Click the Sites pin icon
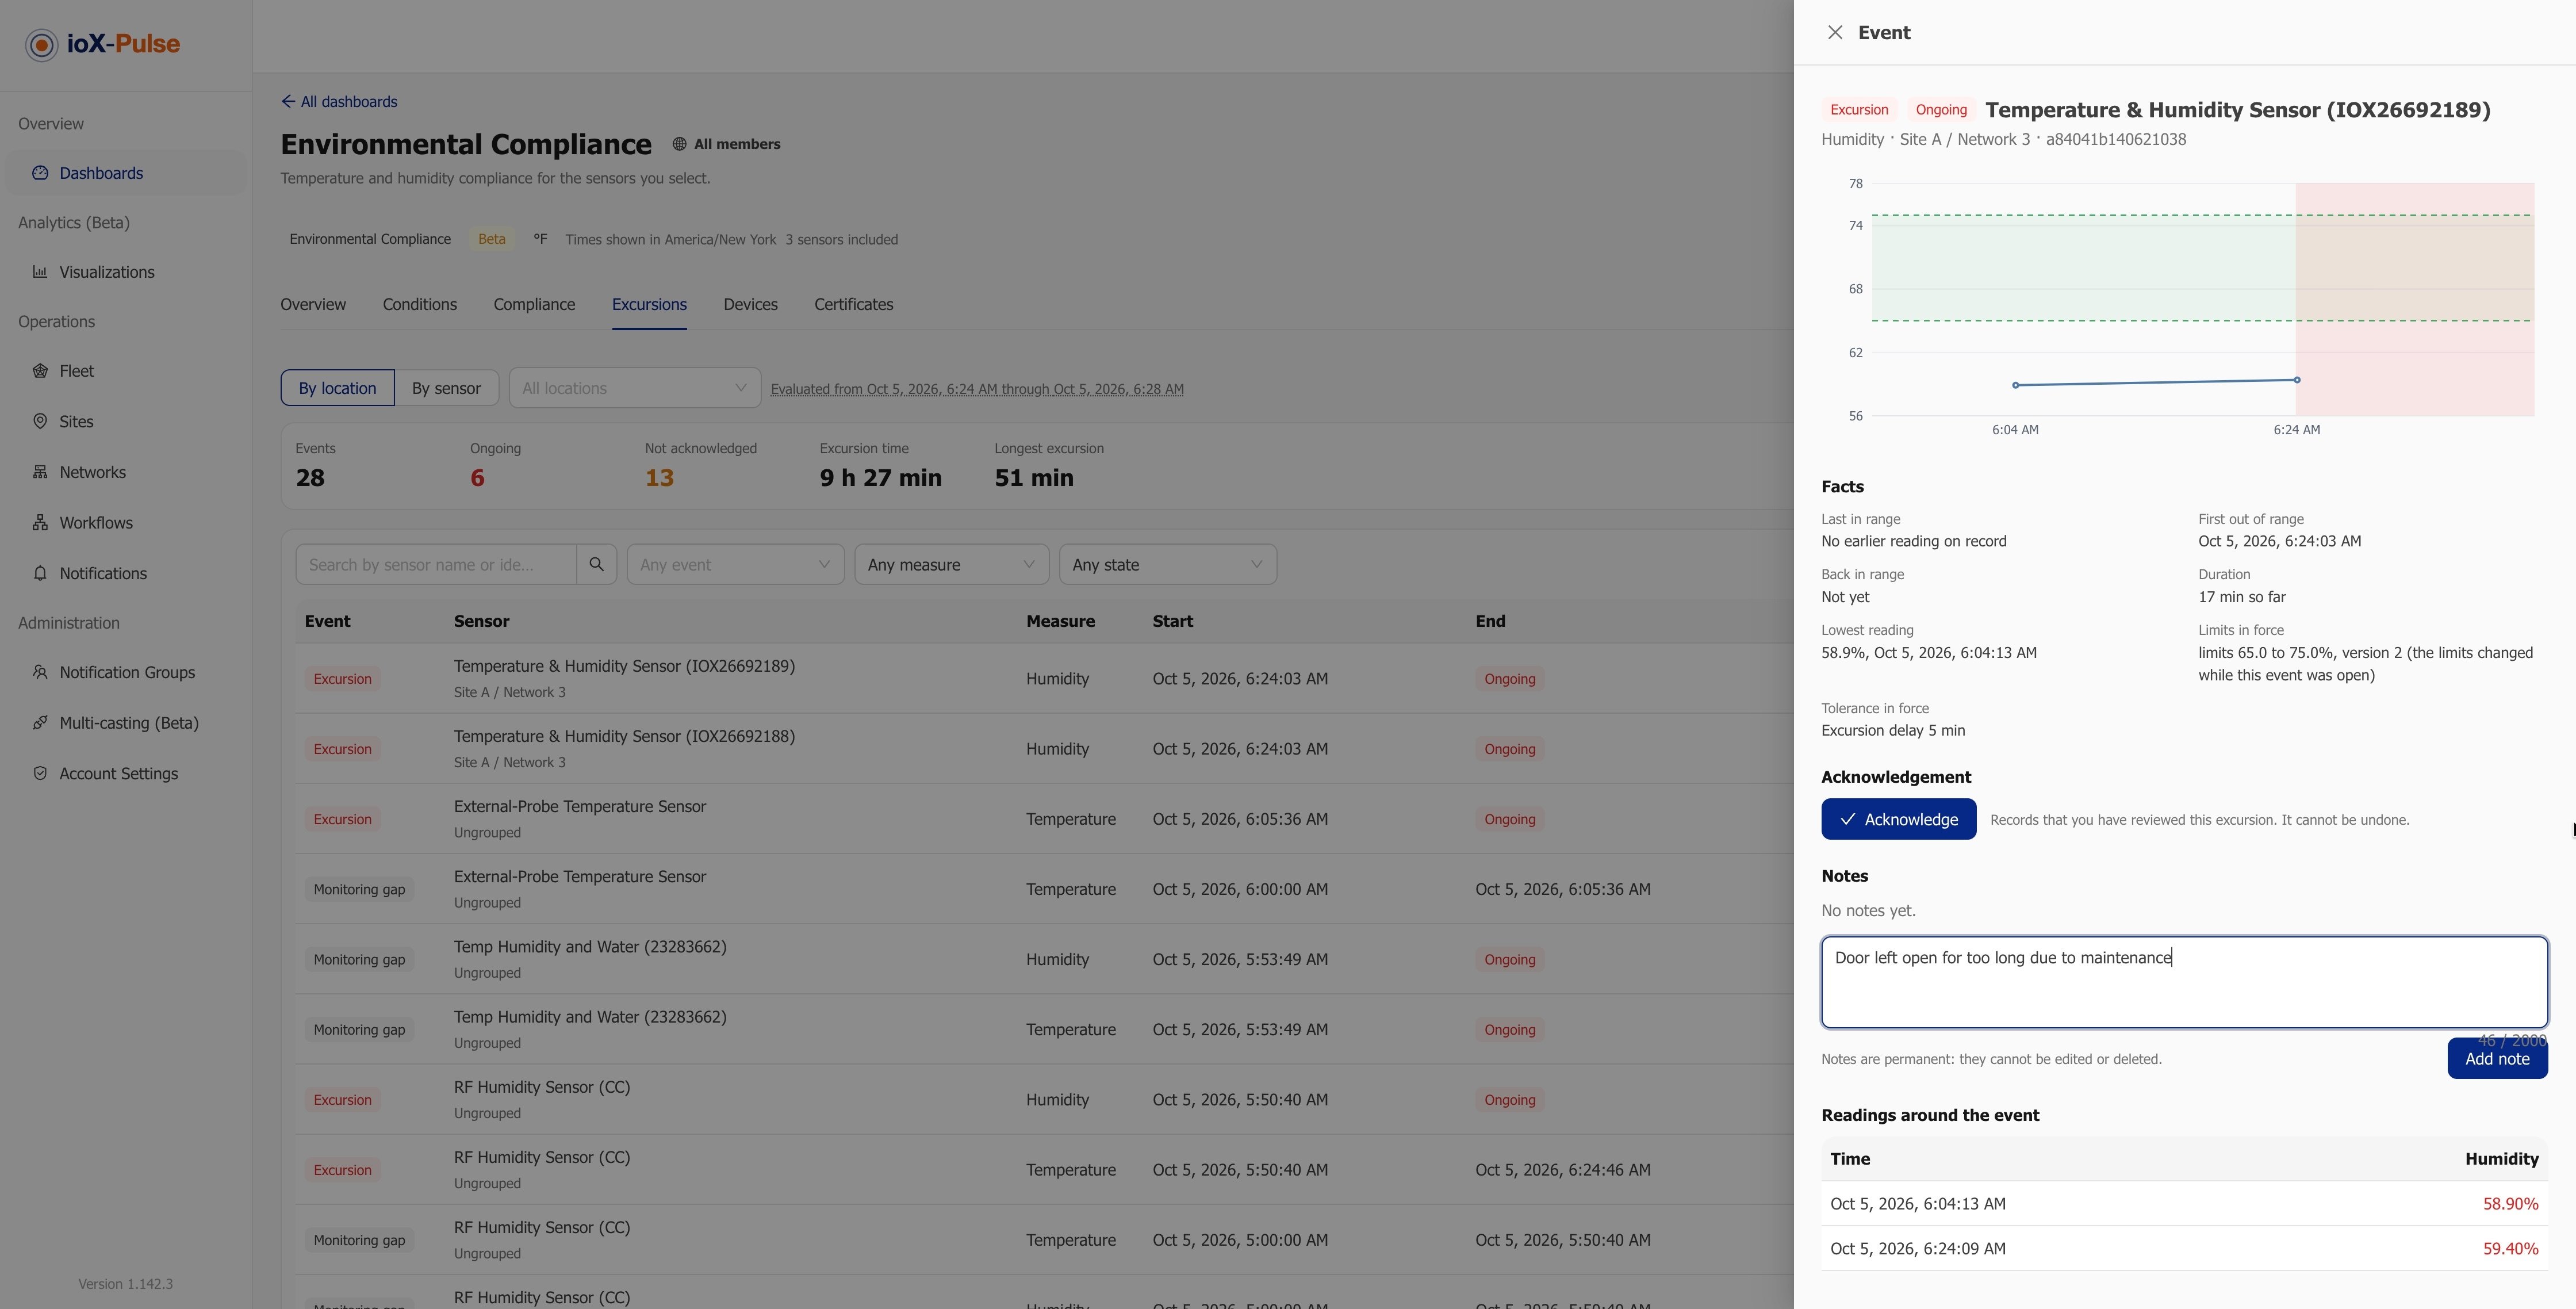The image size is (2576, 1309). coord(40,421)
